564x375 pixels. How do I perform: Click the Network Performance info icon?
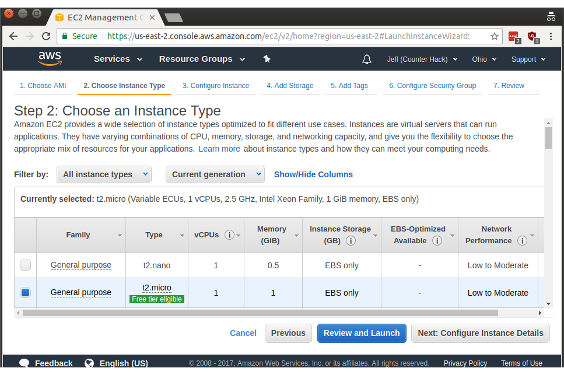tap(522, 240)
